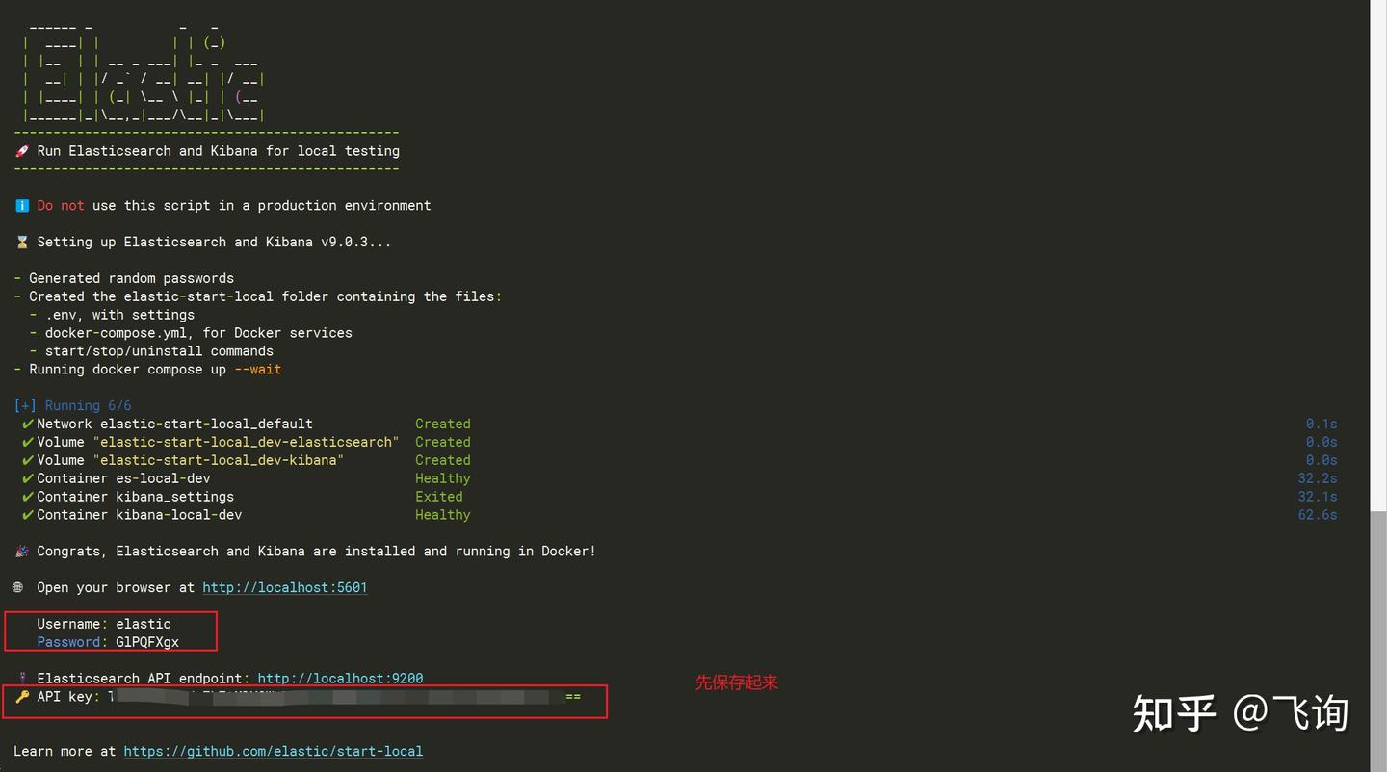Open the Elasticsearch endpoint link localhost:9200
The height and width of the screenshot is (772, 1387).
point(340,678)
